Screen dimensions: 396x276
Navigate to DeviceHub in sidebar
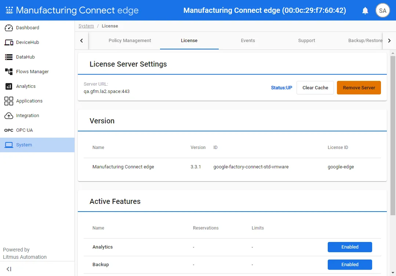click(x=37, y=42)
